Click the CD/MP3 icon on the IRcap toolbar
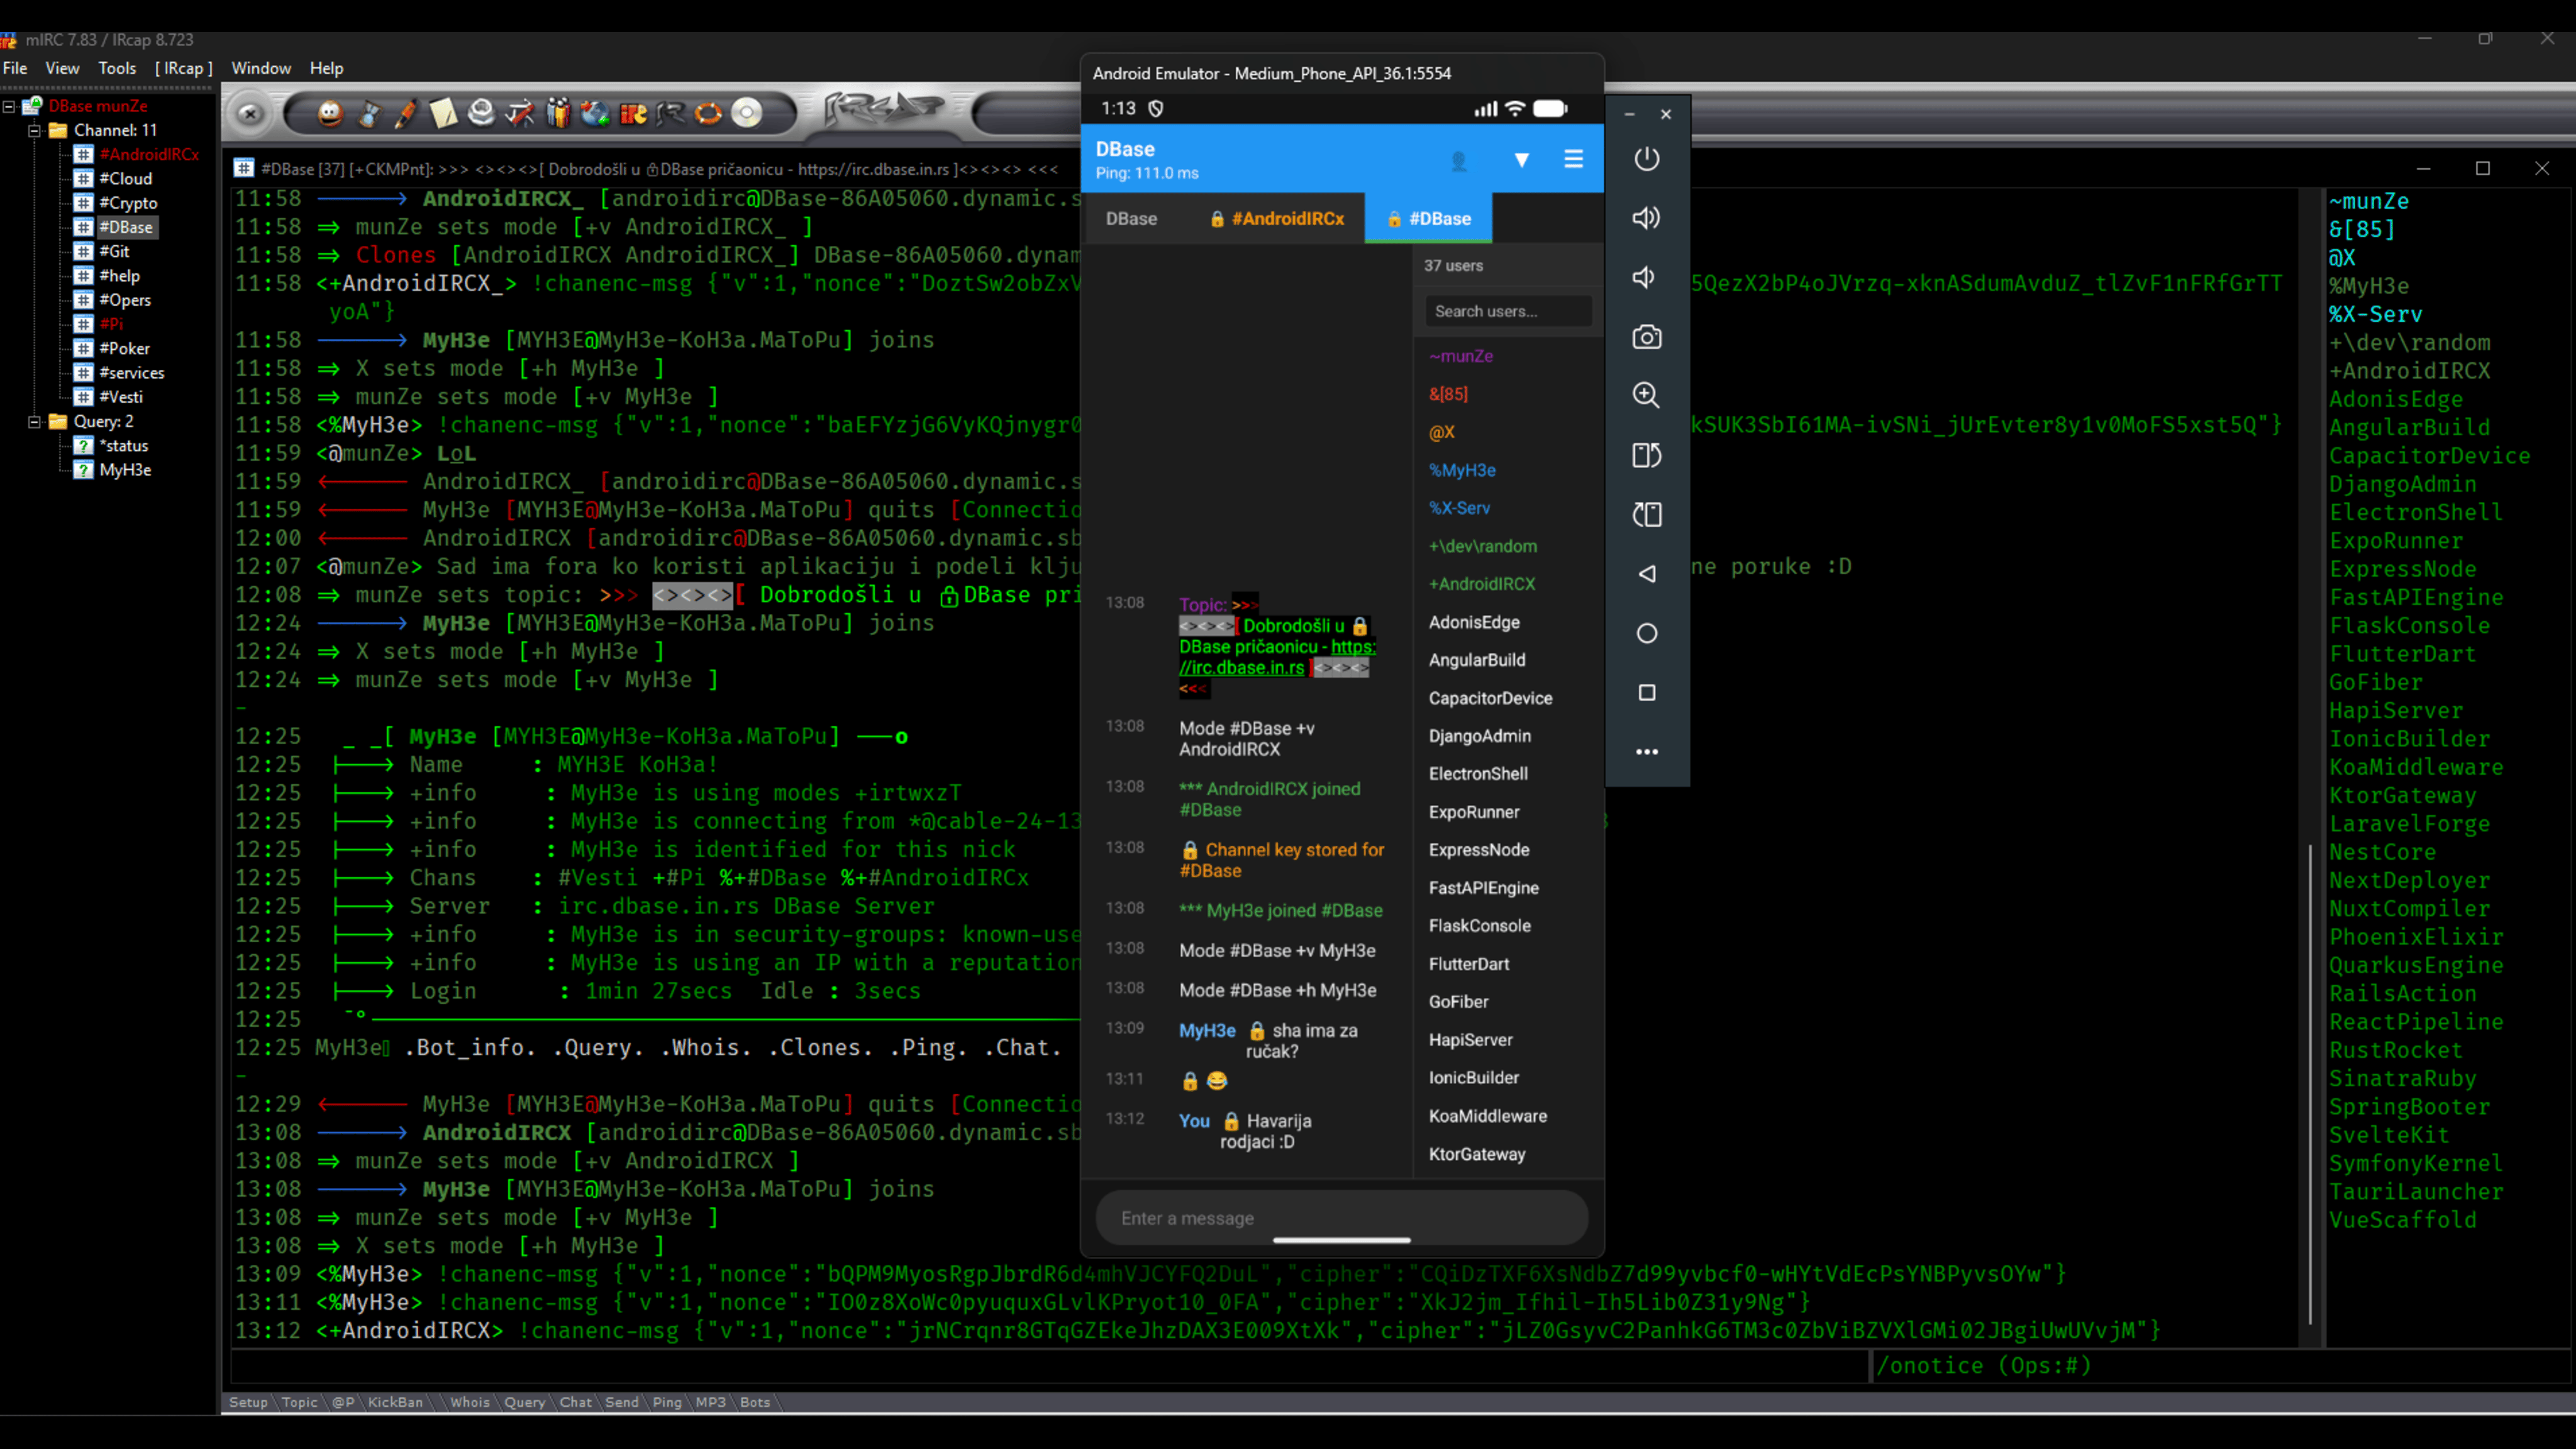Viewport: 2576px width, 1449px height. click(x=746, y=113)
